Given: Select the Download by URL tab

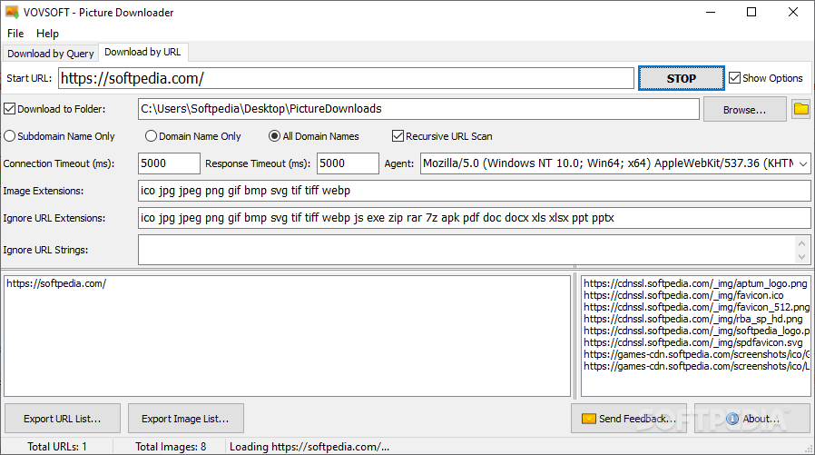Looking at the screenshot, I should (x=142, y=52).
